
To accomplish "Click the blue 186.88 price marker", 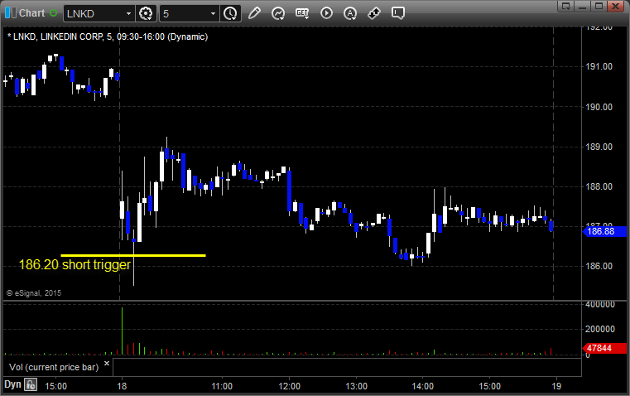I will click(604, 231).
